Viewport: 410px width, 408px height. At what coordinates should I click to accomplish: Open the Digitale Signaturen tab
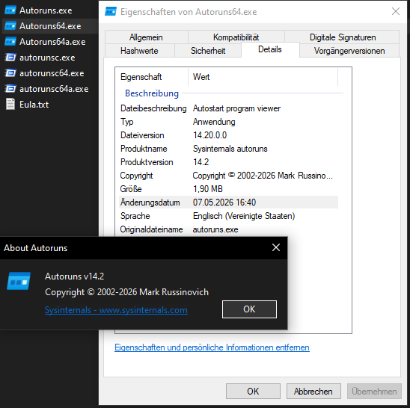[x=343, y=37]
